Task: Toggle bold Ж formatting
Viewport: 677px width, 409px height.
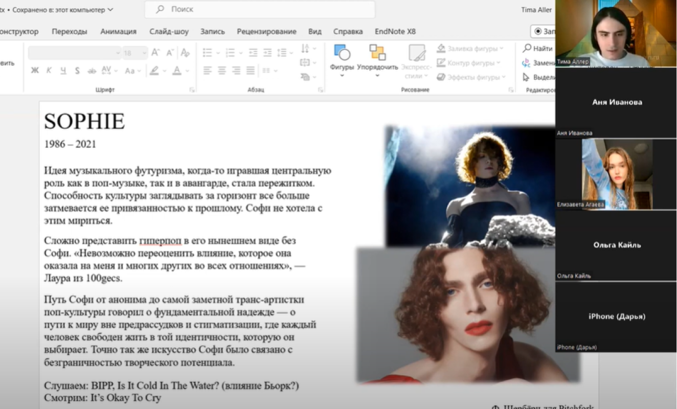Action: pyautogui.click(x=35, y=71)
